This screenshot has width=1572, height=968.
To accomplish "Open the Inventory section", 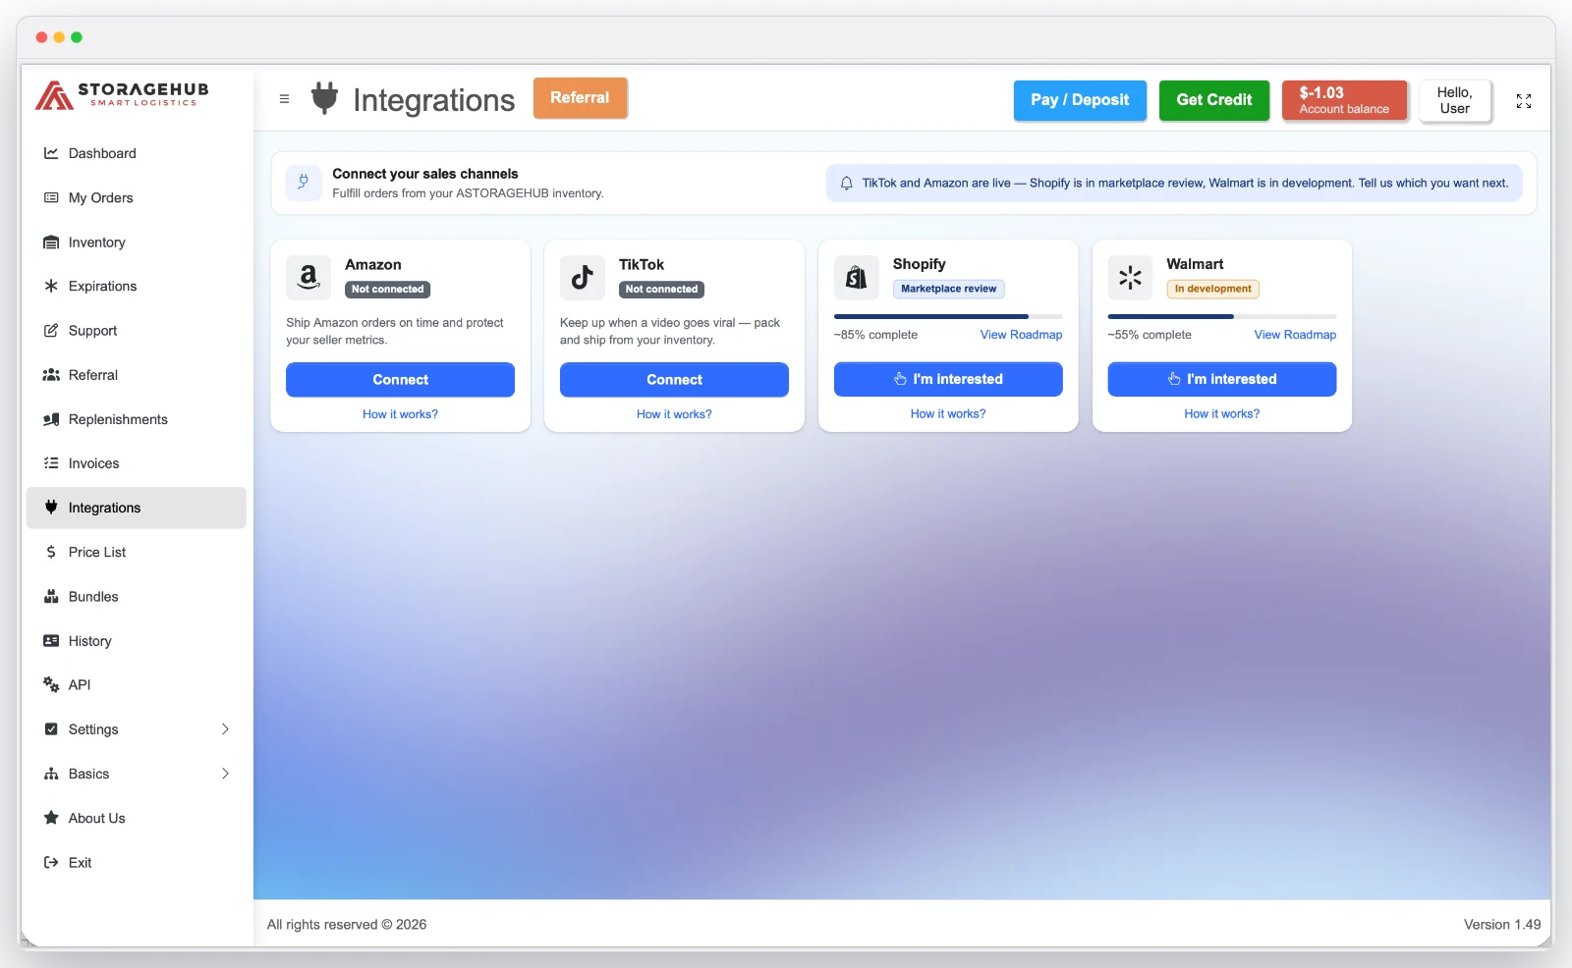I will pos(137,242).
